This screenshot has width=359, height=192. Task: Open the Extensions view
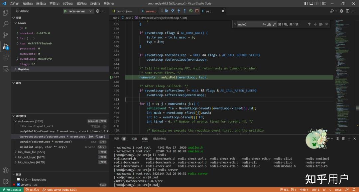6,58
